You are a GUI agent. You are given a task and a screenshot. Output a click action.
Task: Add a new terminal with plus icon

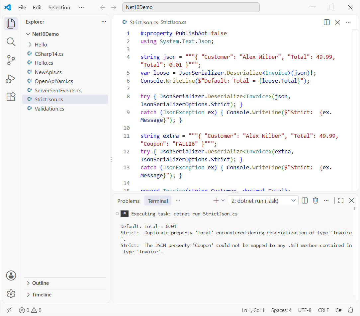click(x=216, y=200)
